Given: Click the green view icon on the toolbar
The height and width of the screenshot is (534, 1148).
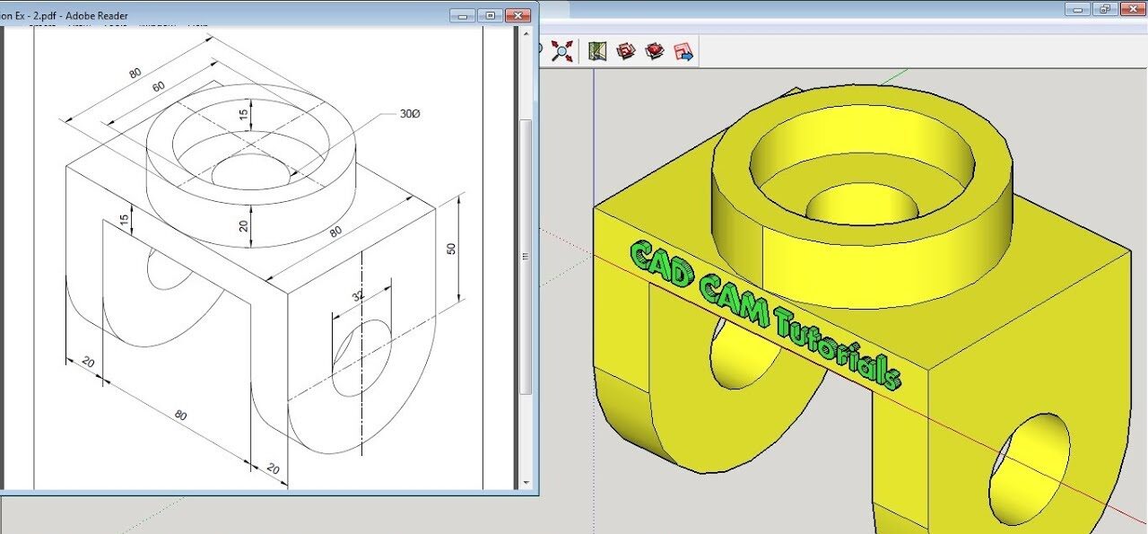Looking at the screenshot, I should point(596,52).
